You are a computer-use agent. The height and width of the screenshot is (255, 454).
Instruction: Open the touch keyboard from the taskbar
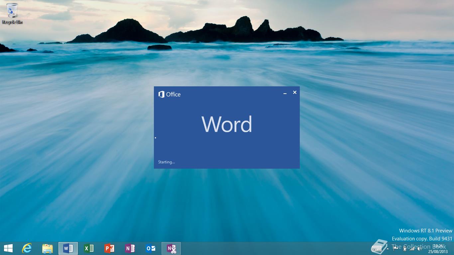click(377, 248)
